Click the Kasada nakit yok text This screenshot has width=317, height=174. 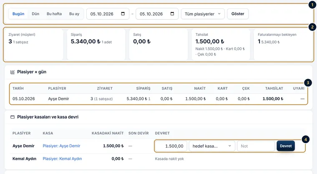click(169, 159)
